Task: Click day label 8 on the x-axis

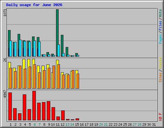Action: 44,124
